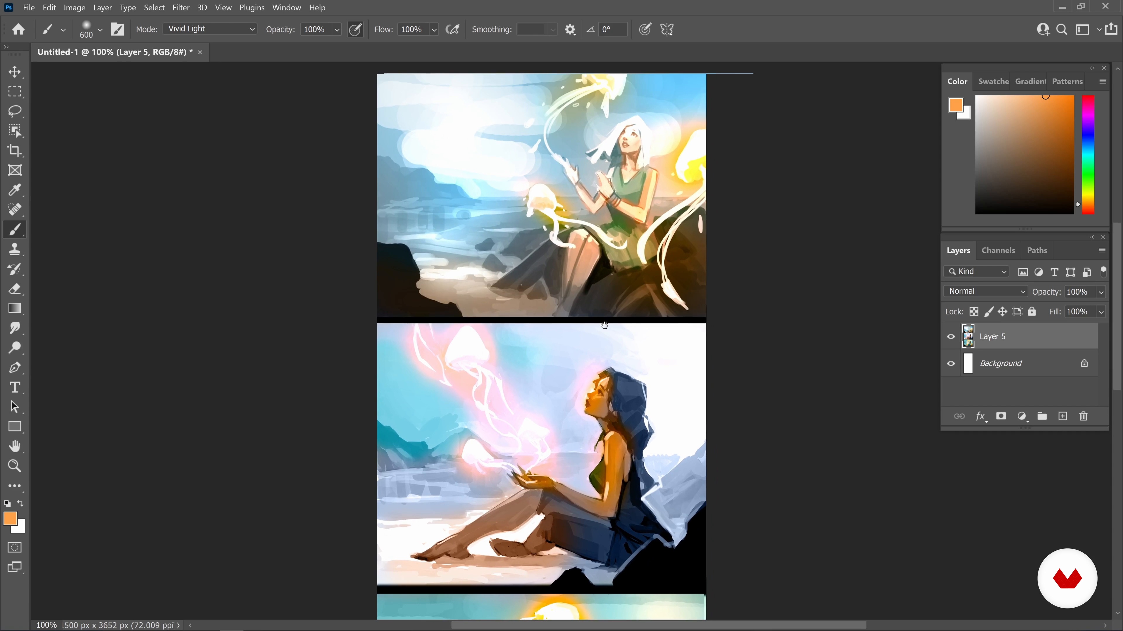Toggle lock position

(1003, 312)
